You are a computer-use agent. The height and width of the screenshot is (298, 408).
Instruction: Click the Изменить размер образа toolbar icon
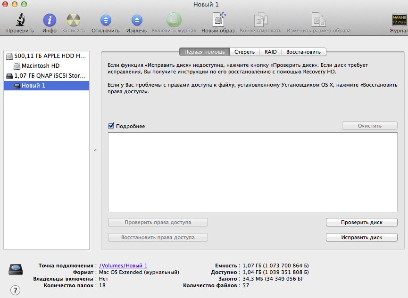(x=318, y=20)
